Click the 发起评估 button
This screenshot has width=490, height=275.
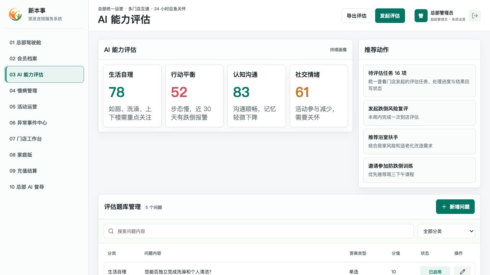[x=390, y=16]
